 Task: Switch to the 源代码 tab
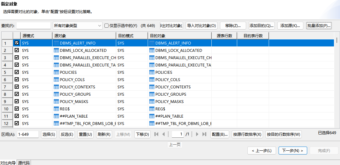[x=24, y=162]
